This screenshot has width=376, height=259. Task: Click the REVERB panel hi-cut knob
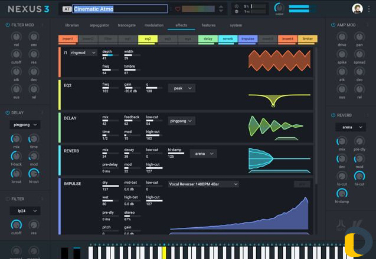(359, 176)
